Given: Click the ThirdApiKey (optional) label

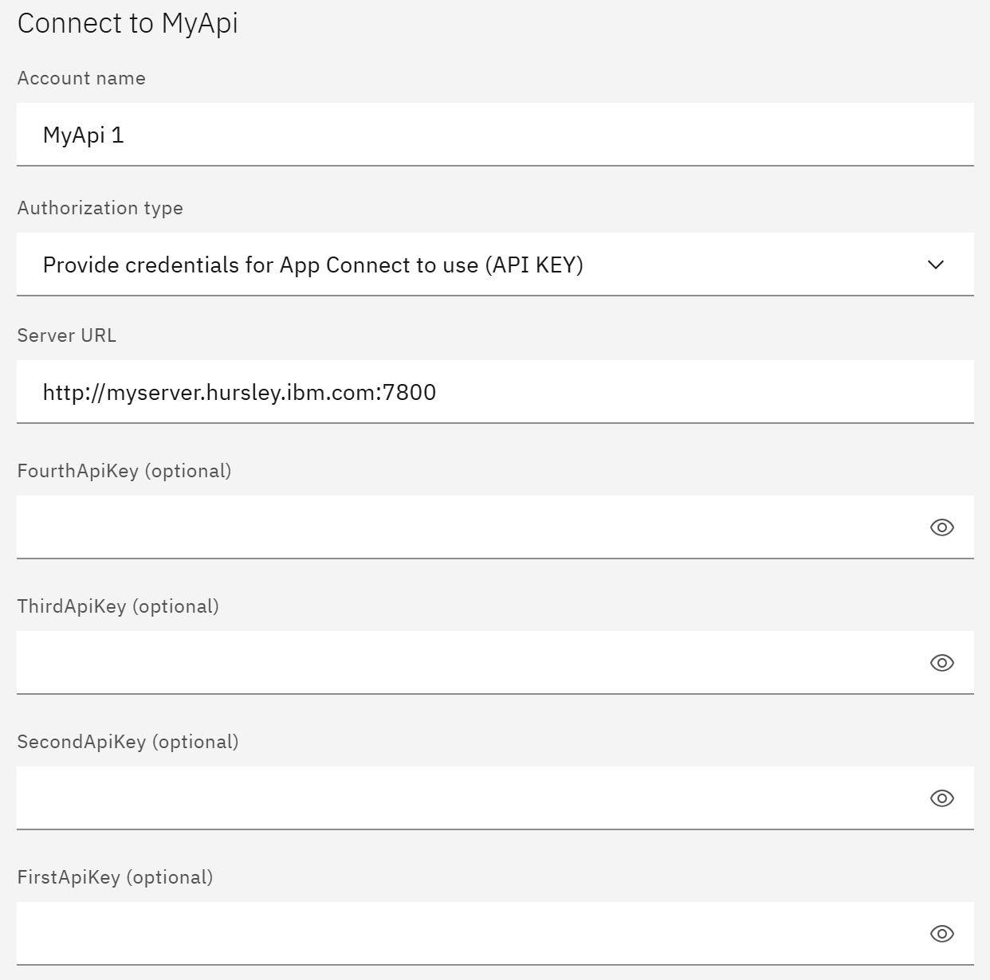Looking at the screenshot, I should click(x=118, y=606).
